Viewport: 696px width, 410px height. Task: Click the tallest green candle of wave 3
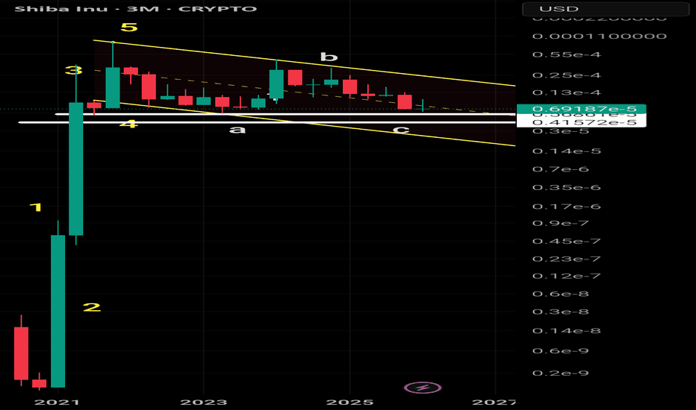76,168
